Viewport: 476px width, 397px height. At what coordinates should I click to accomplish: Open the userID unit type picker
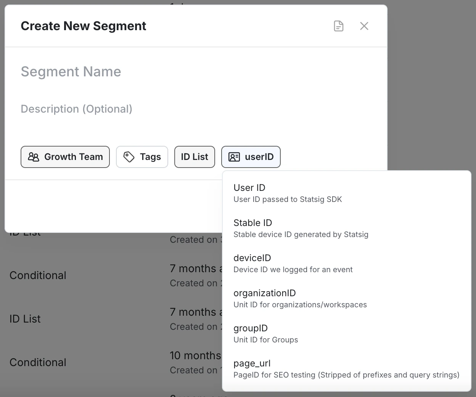[251, 157]
